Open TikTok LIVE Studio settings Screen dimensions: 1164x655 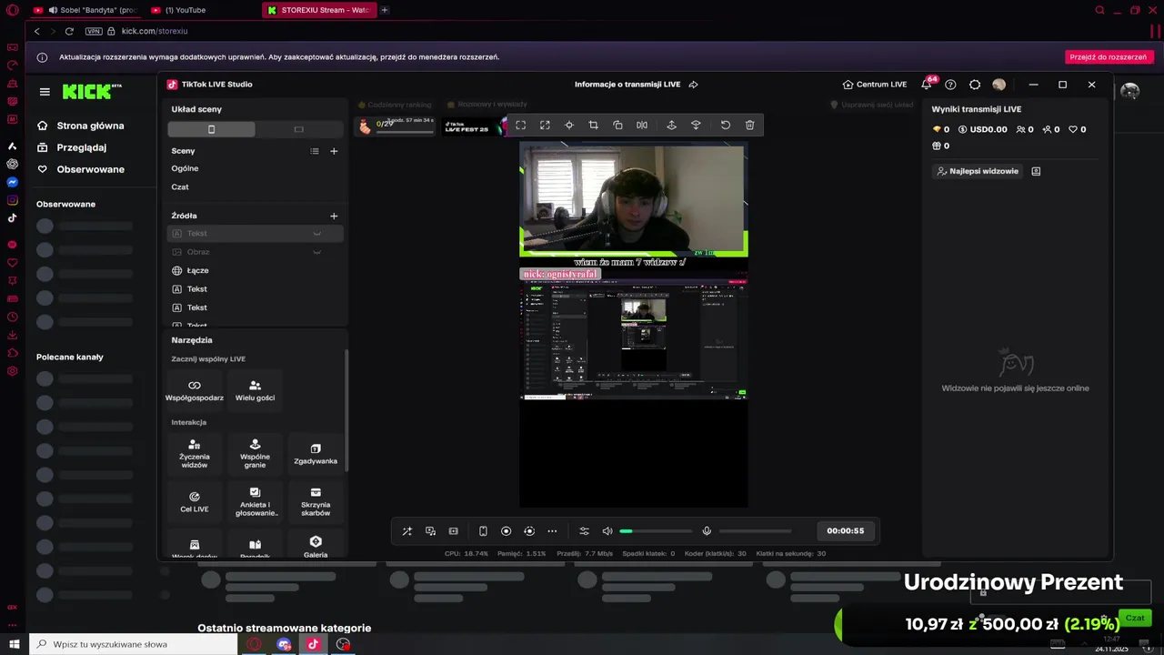click(x=975, y=85)
